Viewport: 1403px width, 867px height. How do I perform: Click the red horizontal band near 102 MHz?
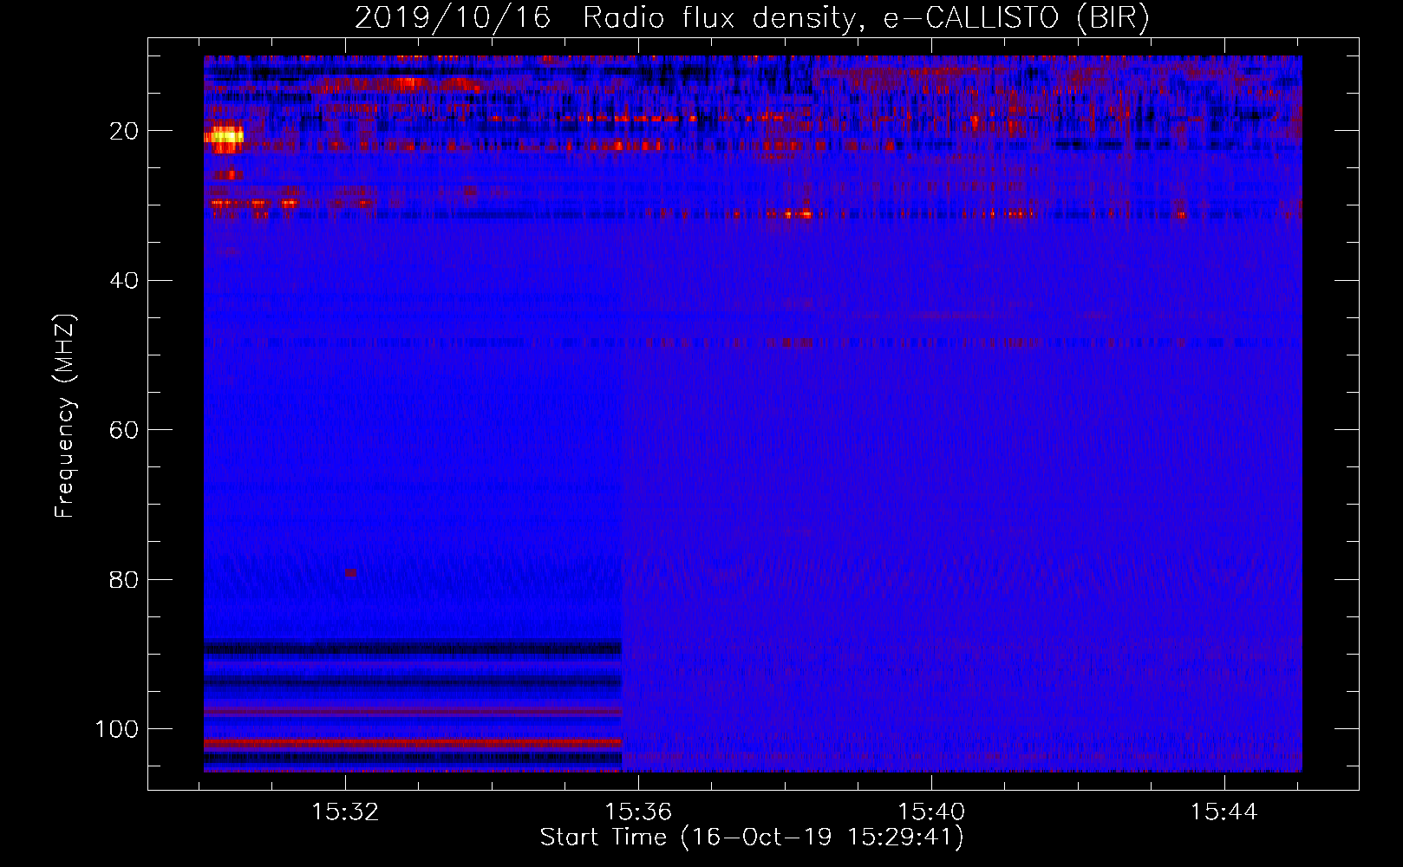(413, 743)
